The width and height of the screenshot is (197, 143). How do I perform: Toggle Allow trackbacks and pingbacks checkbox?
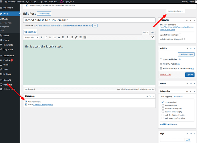point(26,105)
